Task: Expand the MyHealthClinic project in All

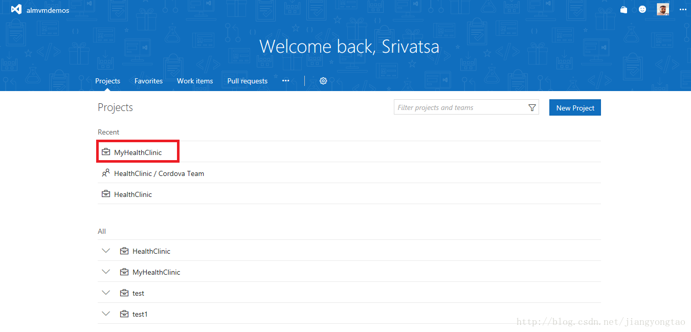Action: [106, 272]
